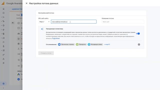Open the Retention magnet icon in the sidebar
The image size is (160, 90).
[3, 29]
